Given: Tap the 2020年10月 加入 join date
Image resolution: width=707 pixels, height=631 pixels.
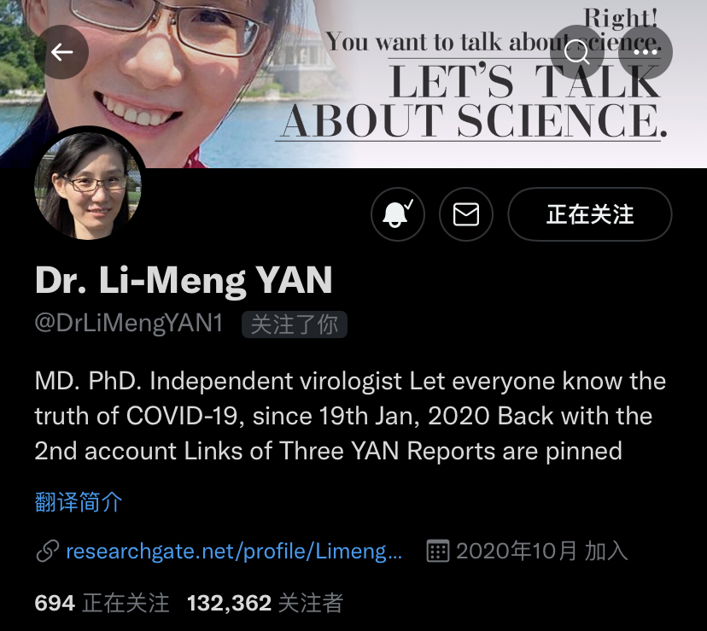Looking at the screenshot, I should coord(542,552).
